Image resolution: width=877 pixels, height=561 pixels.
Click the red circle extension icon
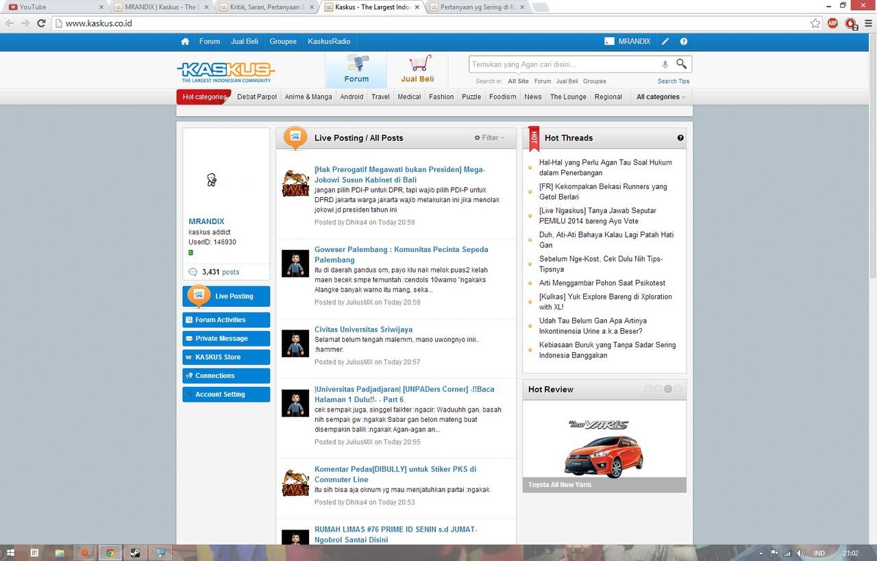851,23
